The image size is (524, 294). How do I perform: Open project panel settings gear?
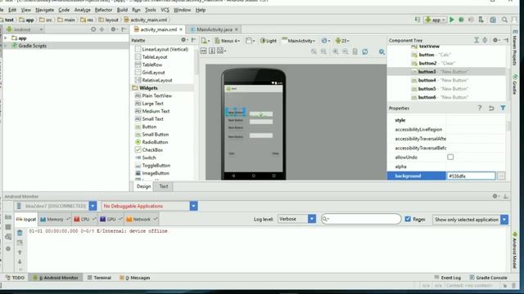[x=114, y=29]
